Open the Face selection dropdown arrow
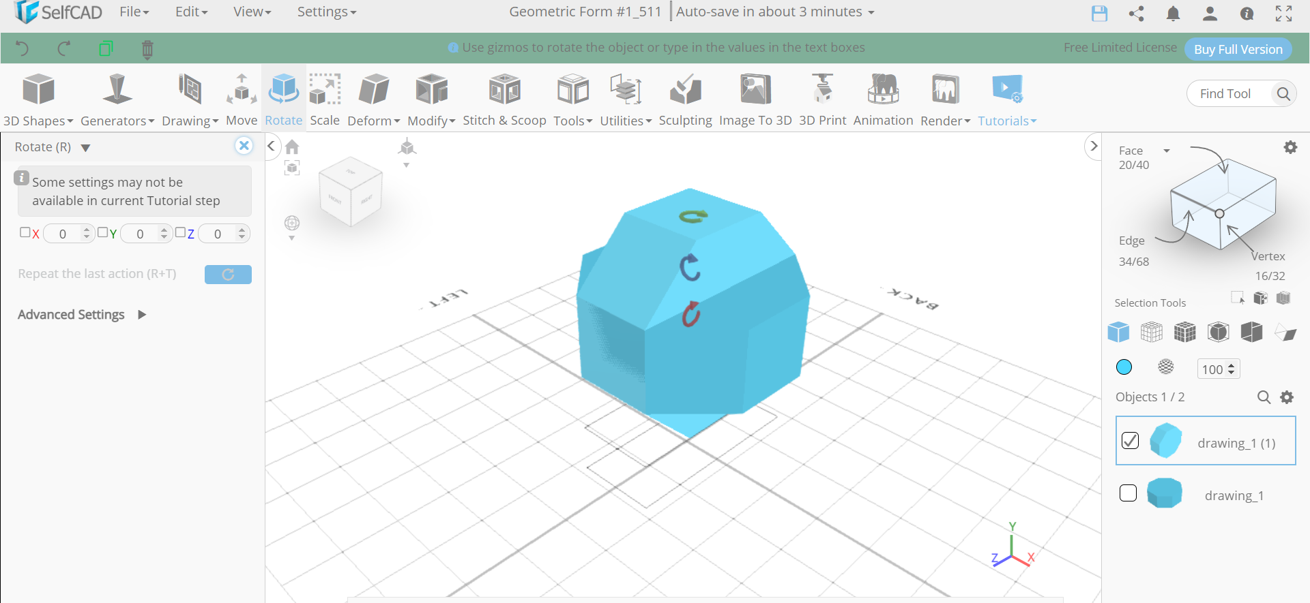This screenshot has height=603, width=1310. 1167,151
